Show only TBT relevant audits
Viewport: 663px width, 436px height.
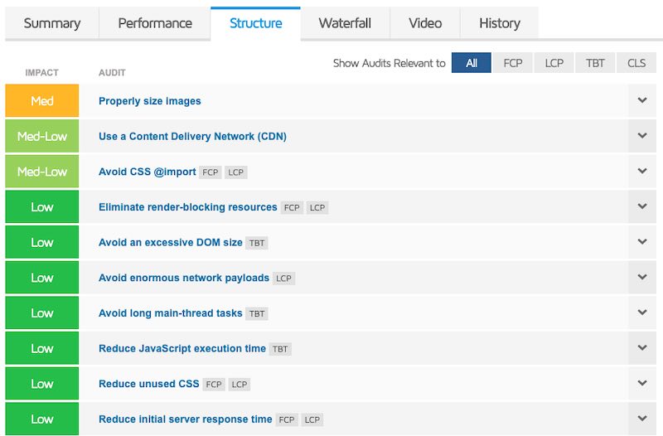(x=595, y=63)
